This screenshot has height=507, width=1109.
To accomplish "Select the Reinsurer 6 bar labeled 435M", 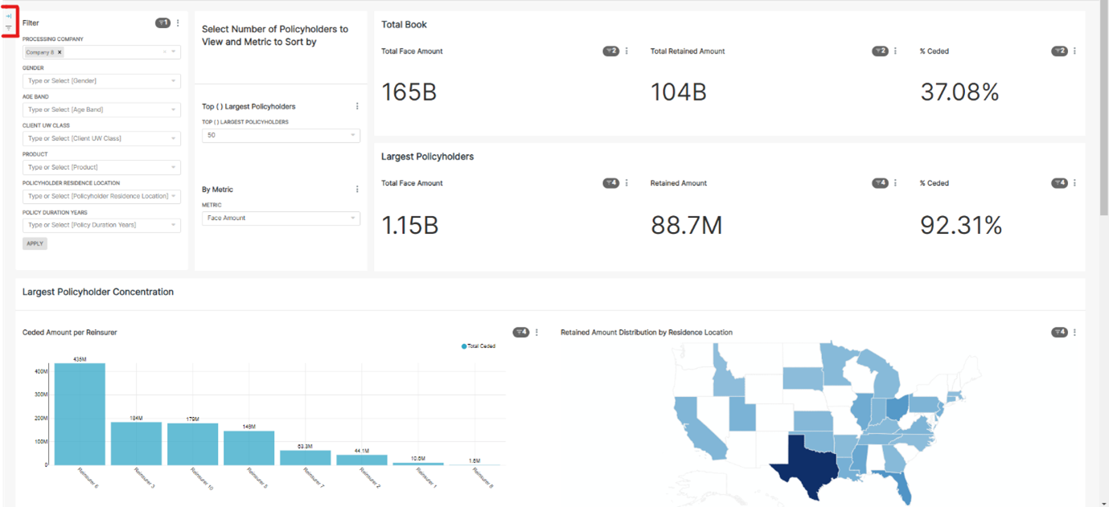I will tap(80, 414).
